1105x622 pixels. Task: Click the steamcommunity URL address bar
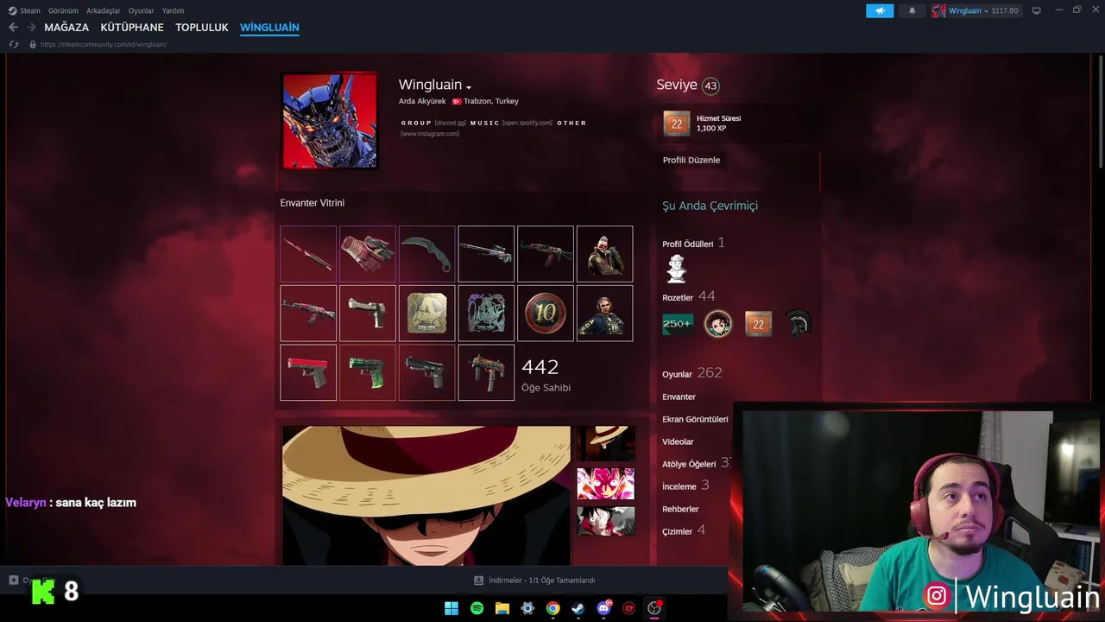[x=104, y=44]
